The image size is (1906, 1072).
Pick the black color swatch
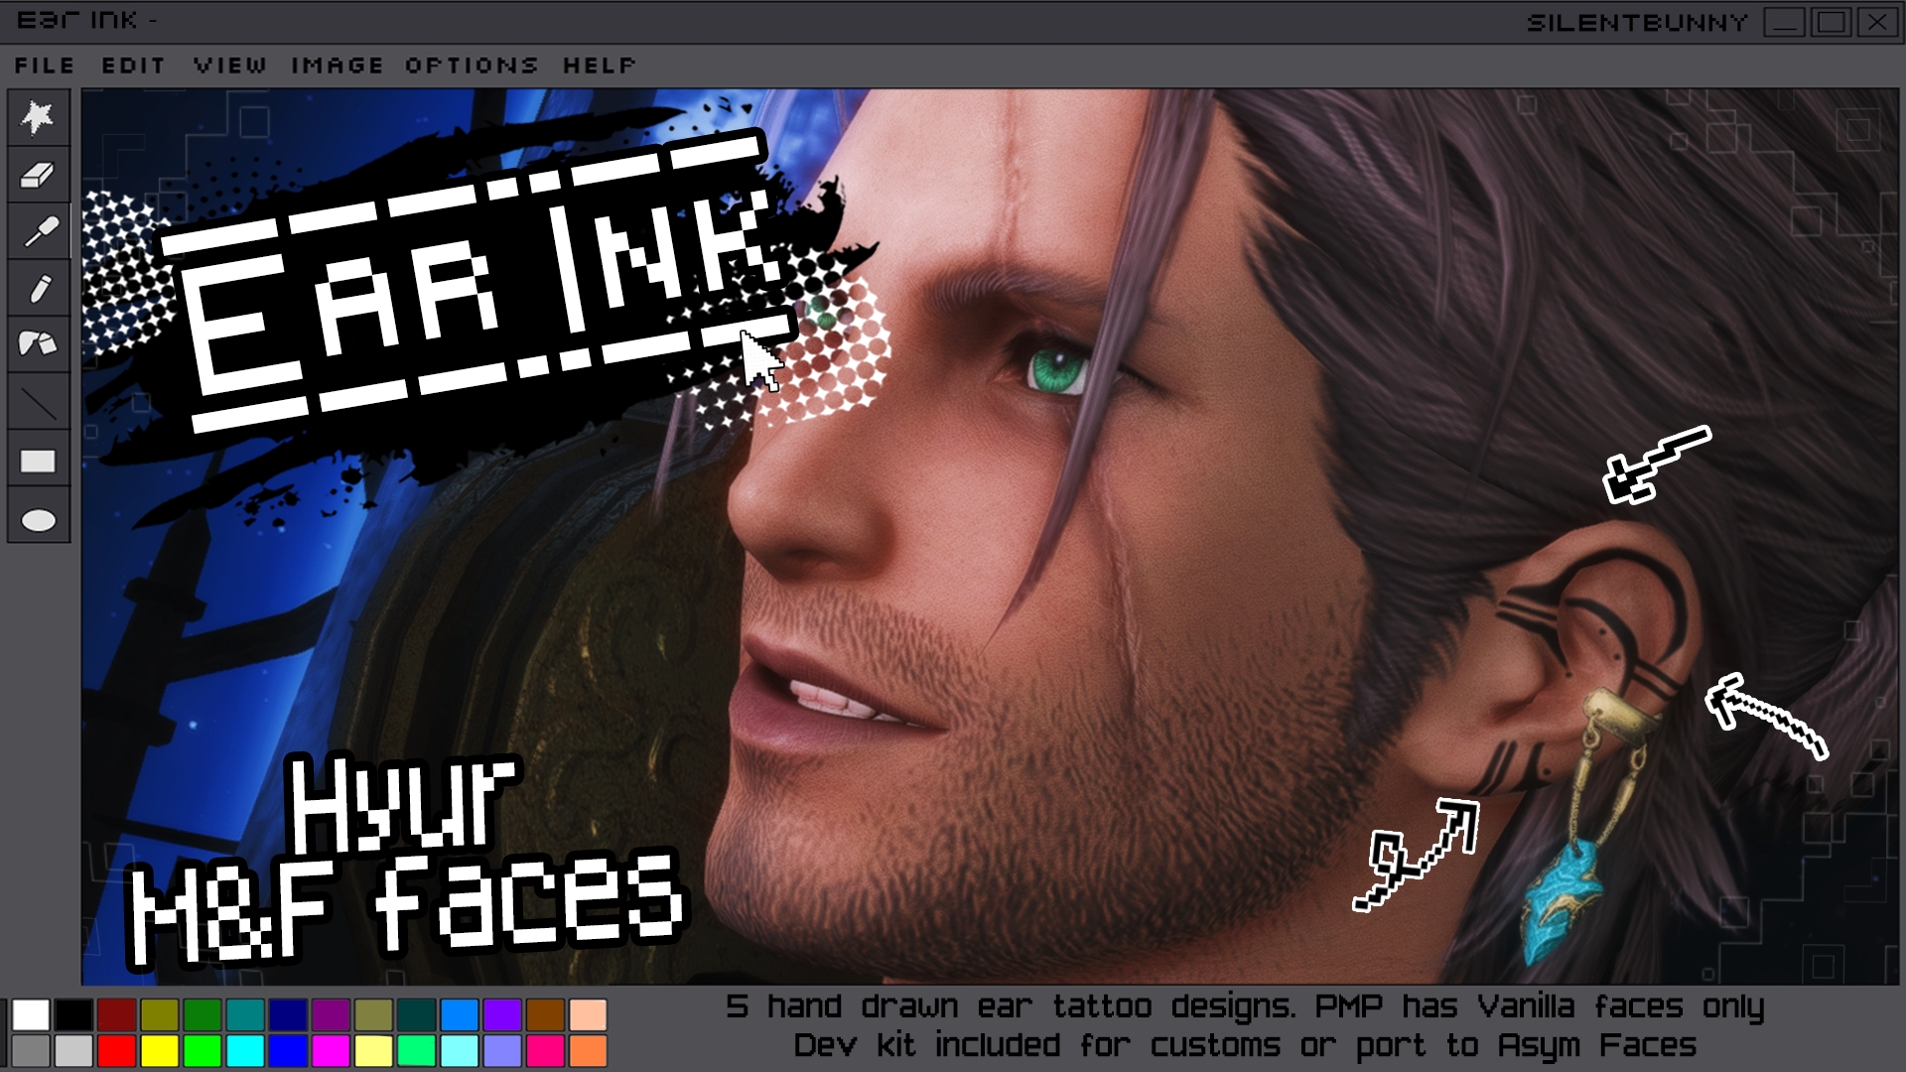click(73, 1015)
